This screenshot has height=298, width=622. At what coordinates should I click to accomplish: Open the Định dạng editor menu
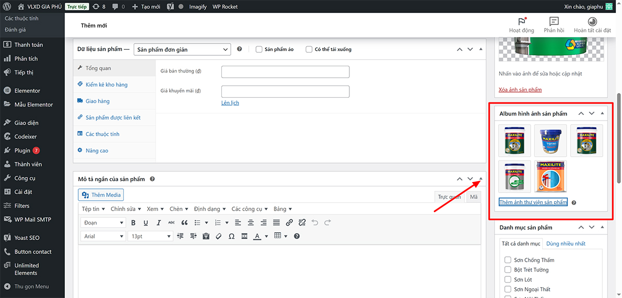209,209
